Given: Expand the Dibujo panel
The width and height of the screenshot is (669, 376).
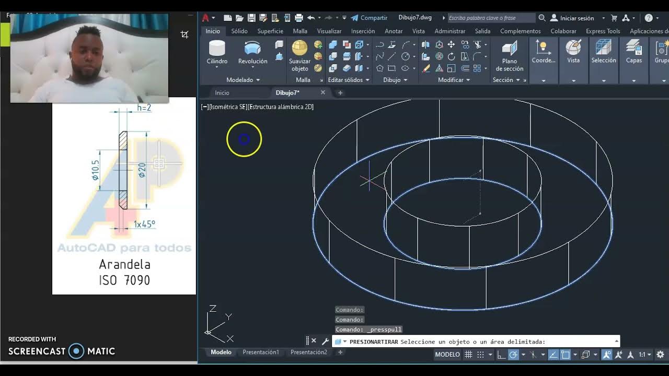Looking at the screenshot, I should tap(395, 80).
